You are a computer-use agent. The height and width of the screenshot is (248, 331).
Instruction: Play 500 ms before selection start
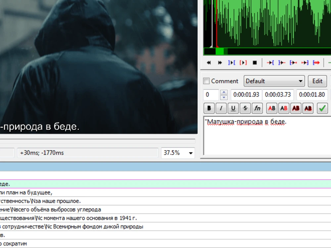coord(270,62)
